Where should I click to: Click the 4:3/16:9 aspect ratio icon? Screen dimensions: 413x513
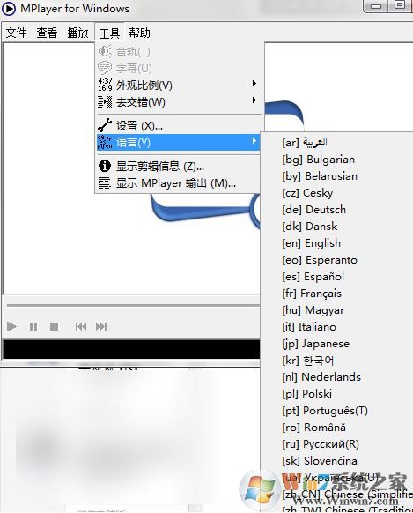(105, 85)
